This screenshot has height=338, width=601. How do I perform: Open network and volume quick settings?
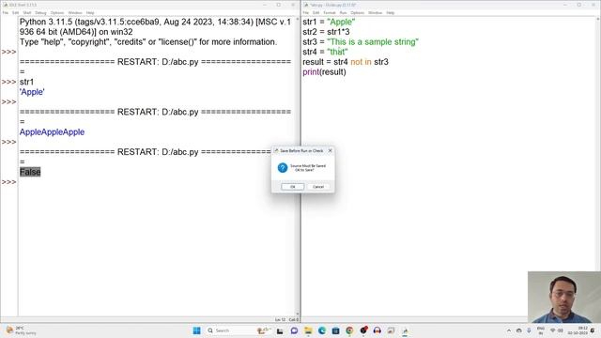tap(556, 330)
